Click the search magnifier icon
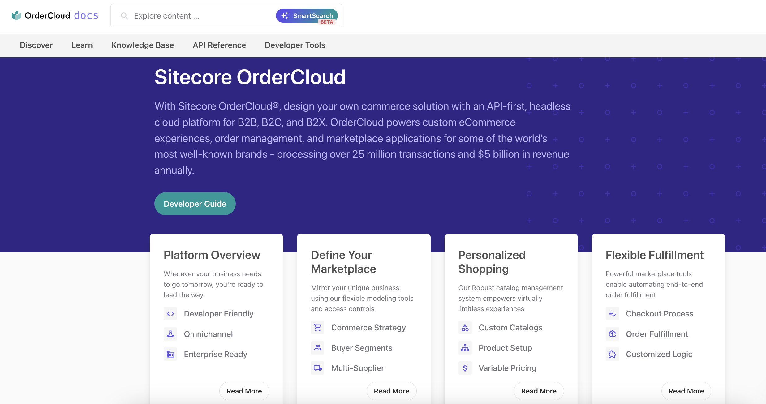The width and height of the screenshot is (766, 404). point(124,16)
